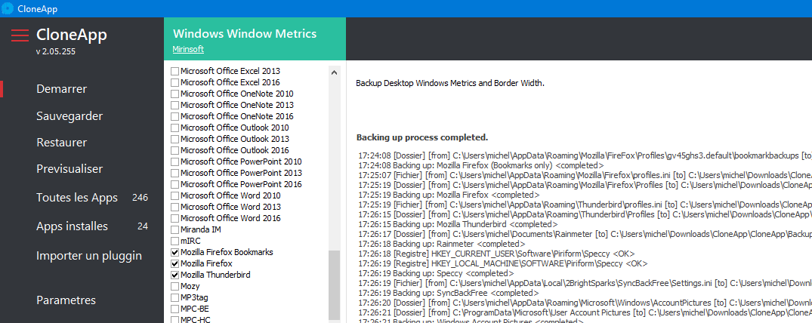Check Microsoft Office Outlook 2010

[175, 128]
